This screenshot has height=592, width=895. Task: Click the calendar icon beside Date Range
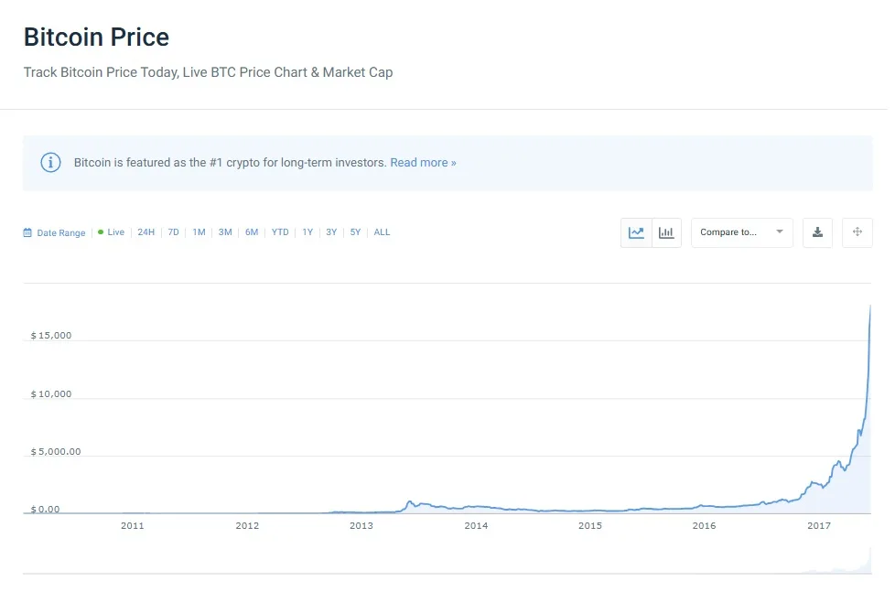(27, 232)
